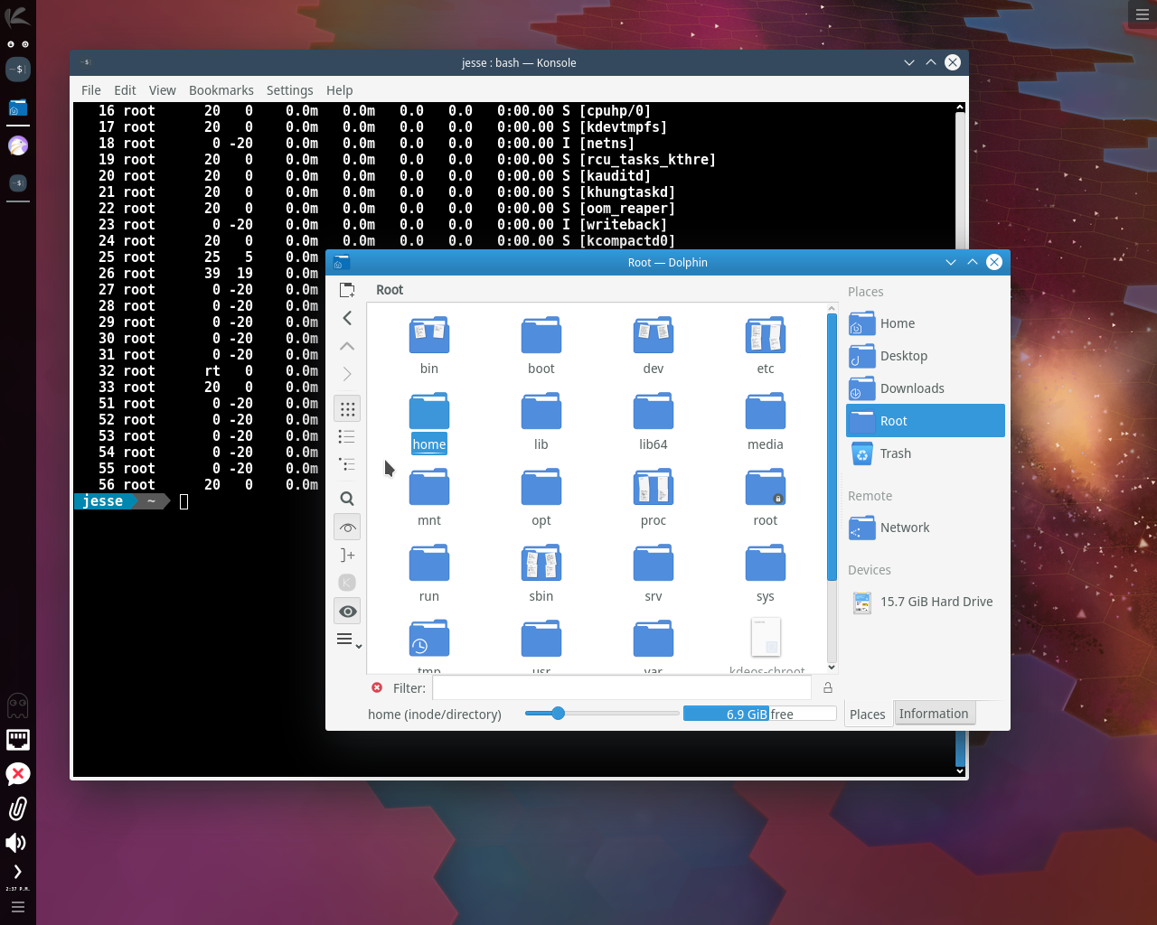The image size is (1157, 925).
Task: Select the proc folder icon
Action: coord(654,487)
